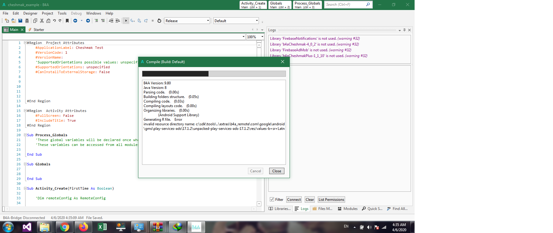
Task: Click the Clear button in Logs
Action: point(310,200)
